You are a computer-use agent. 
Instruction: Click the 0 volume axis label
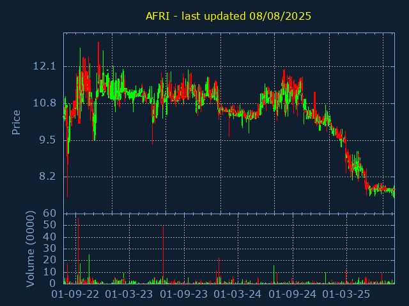tap(52, 283)
